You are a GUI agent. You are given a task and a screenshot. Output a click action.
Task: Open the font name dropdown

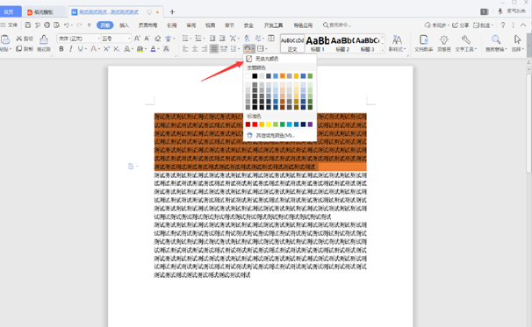click(98, 39)
